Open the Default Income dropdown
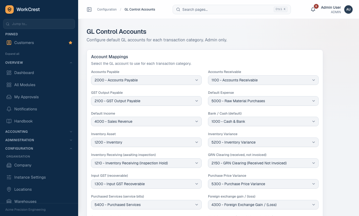This screenshot has width=359, height=216. [x=146, y=121]
